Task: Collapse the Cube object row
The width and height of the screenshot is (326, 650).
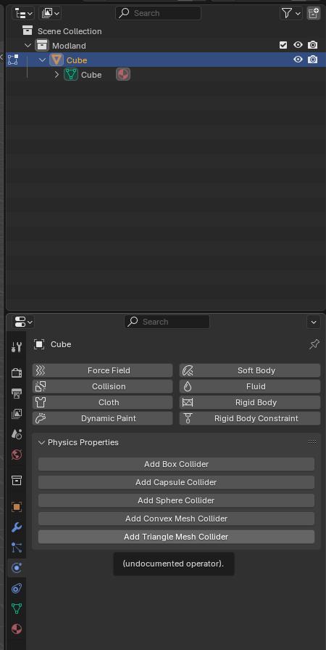Action: [42, 60]
